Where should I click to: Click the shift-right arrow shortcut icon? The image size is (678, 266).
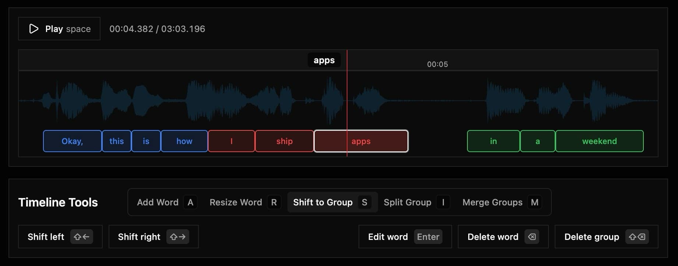pos(178,237)
